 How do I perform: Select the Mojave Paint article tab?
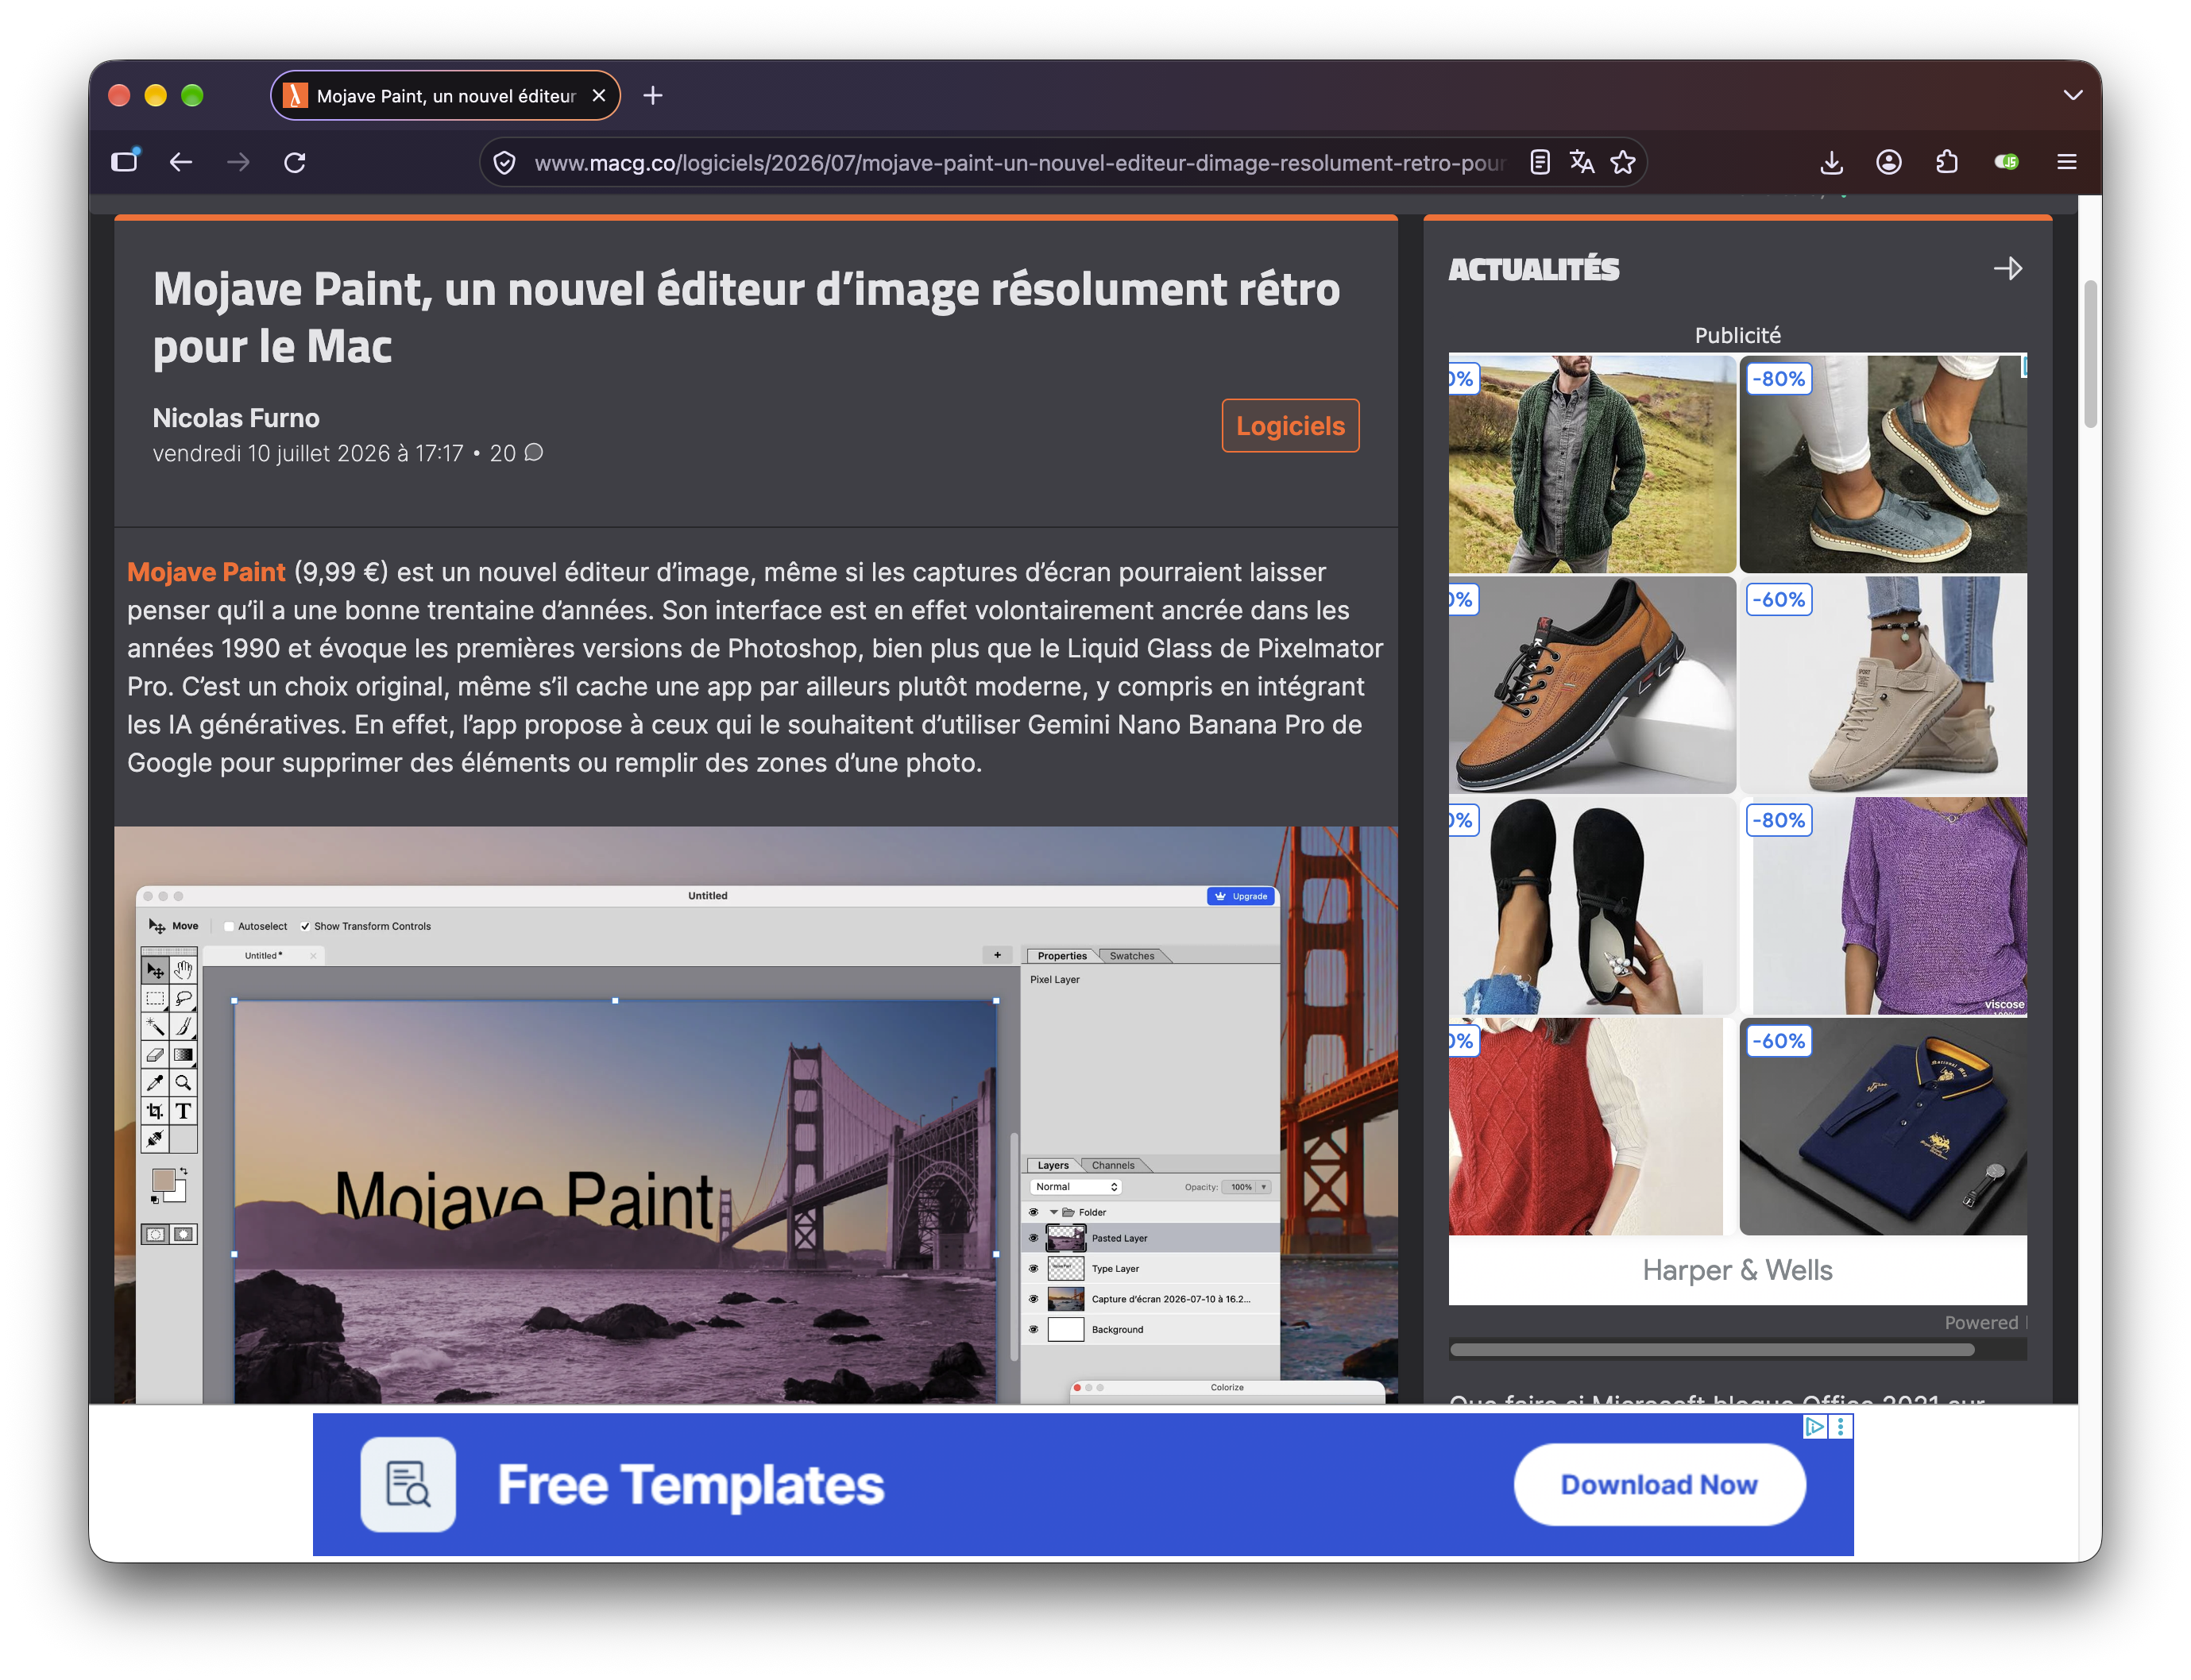(445, 95)
